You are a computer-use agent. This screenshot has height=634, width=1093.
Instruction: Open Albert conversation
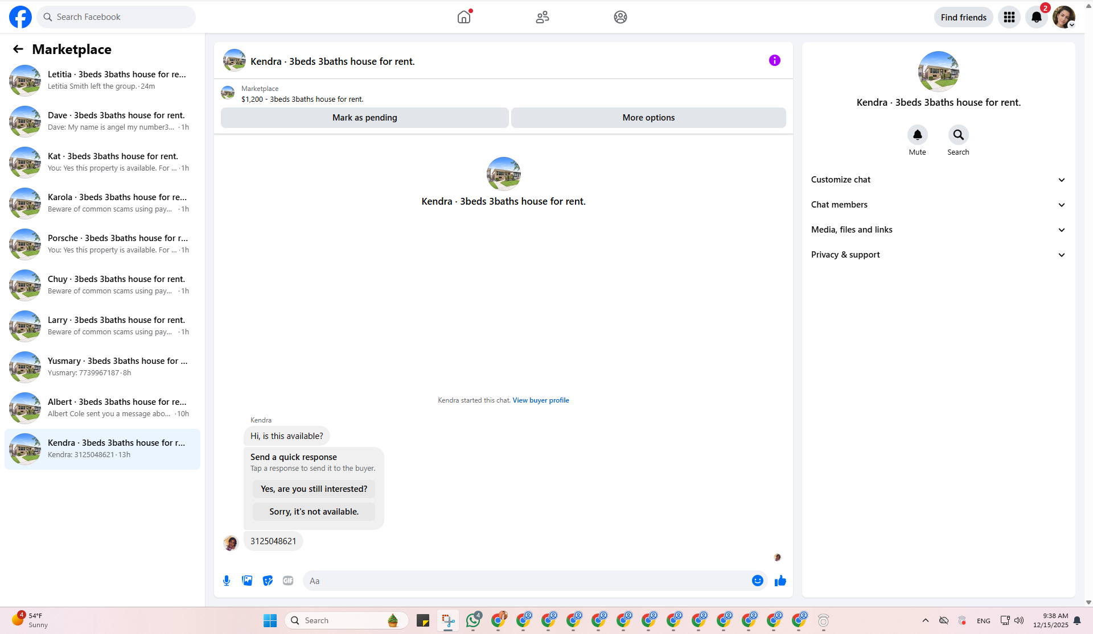click(102, 408)
